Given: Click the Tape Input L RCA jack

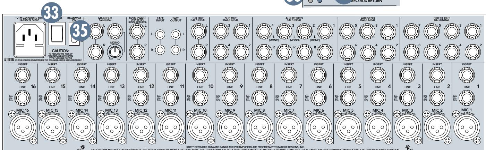Looking at the screenshot, I should pos(160,35).
